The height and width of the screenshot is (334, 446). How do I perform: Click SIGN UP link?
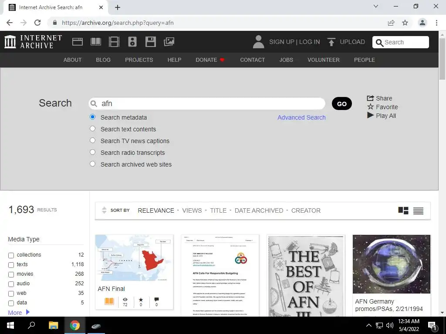(x=282, y=42)
